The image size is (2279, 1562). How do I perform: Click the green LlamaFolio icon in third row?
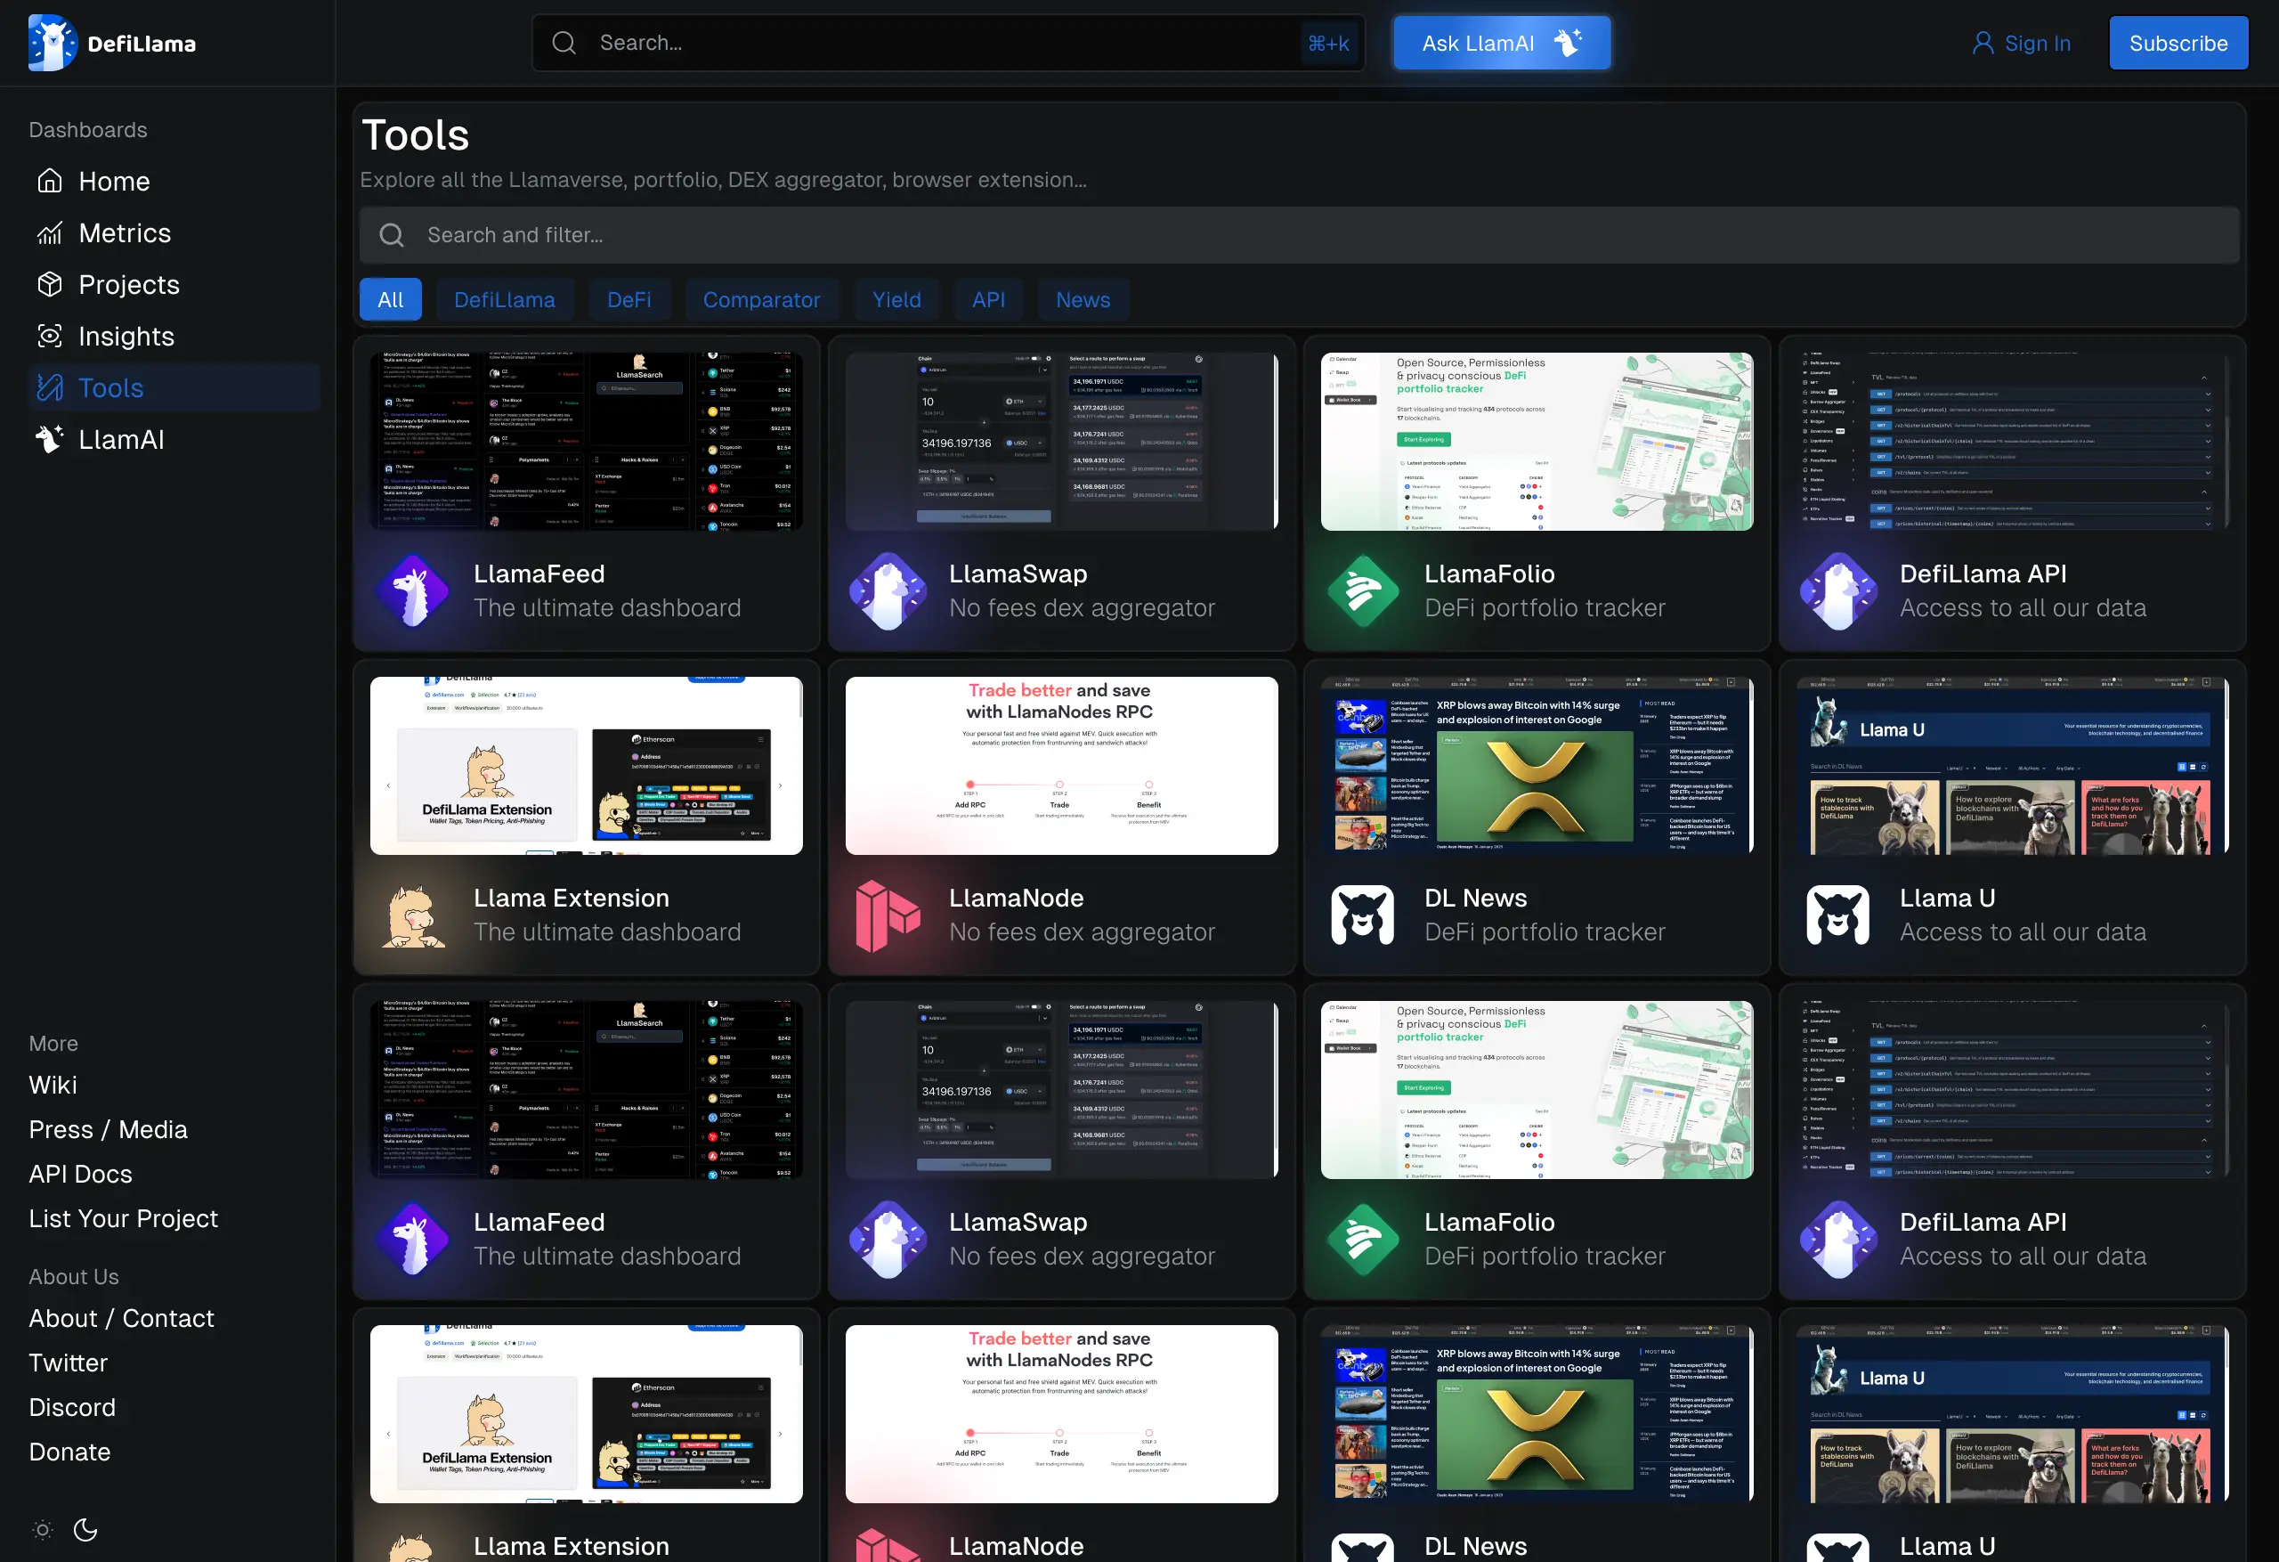pos(1363,1240)
